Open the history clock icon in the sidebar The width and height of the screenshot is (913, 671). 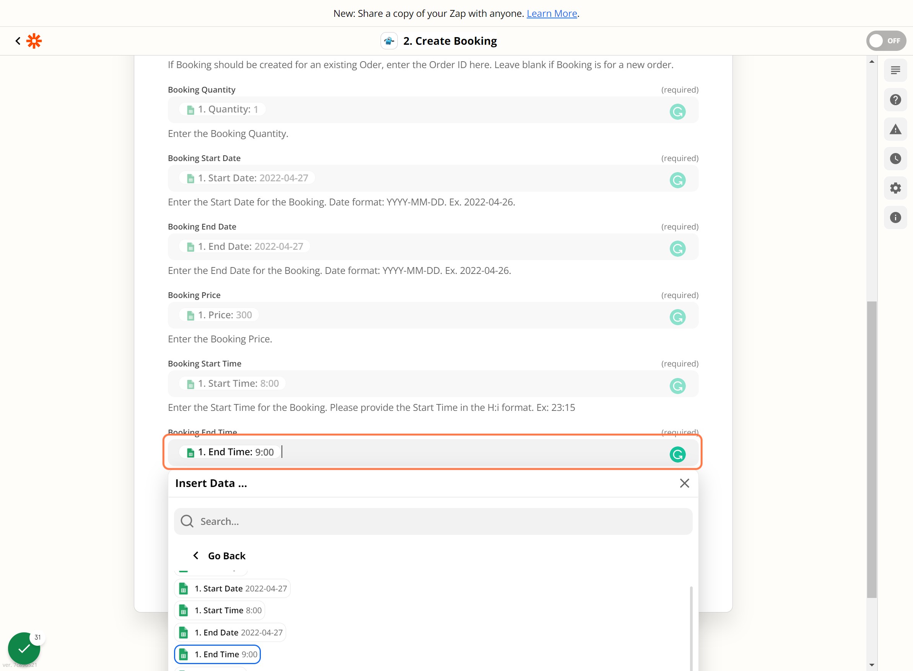(x=895, y=159)
